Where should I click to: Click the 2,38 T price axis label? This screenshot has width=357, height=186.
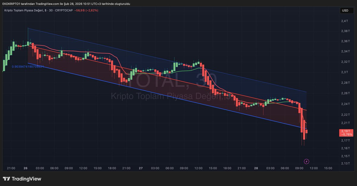tap(345, 31)
